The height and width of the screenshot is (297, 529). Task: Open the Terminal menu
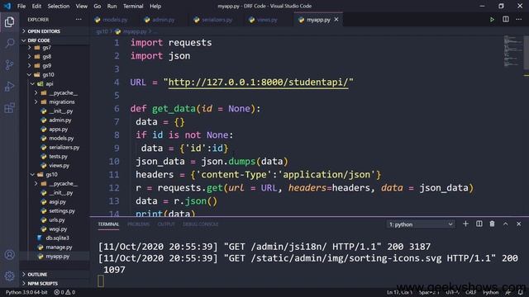click(133, 6)
